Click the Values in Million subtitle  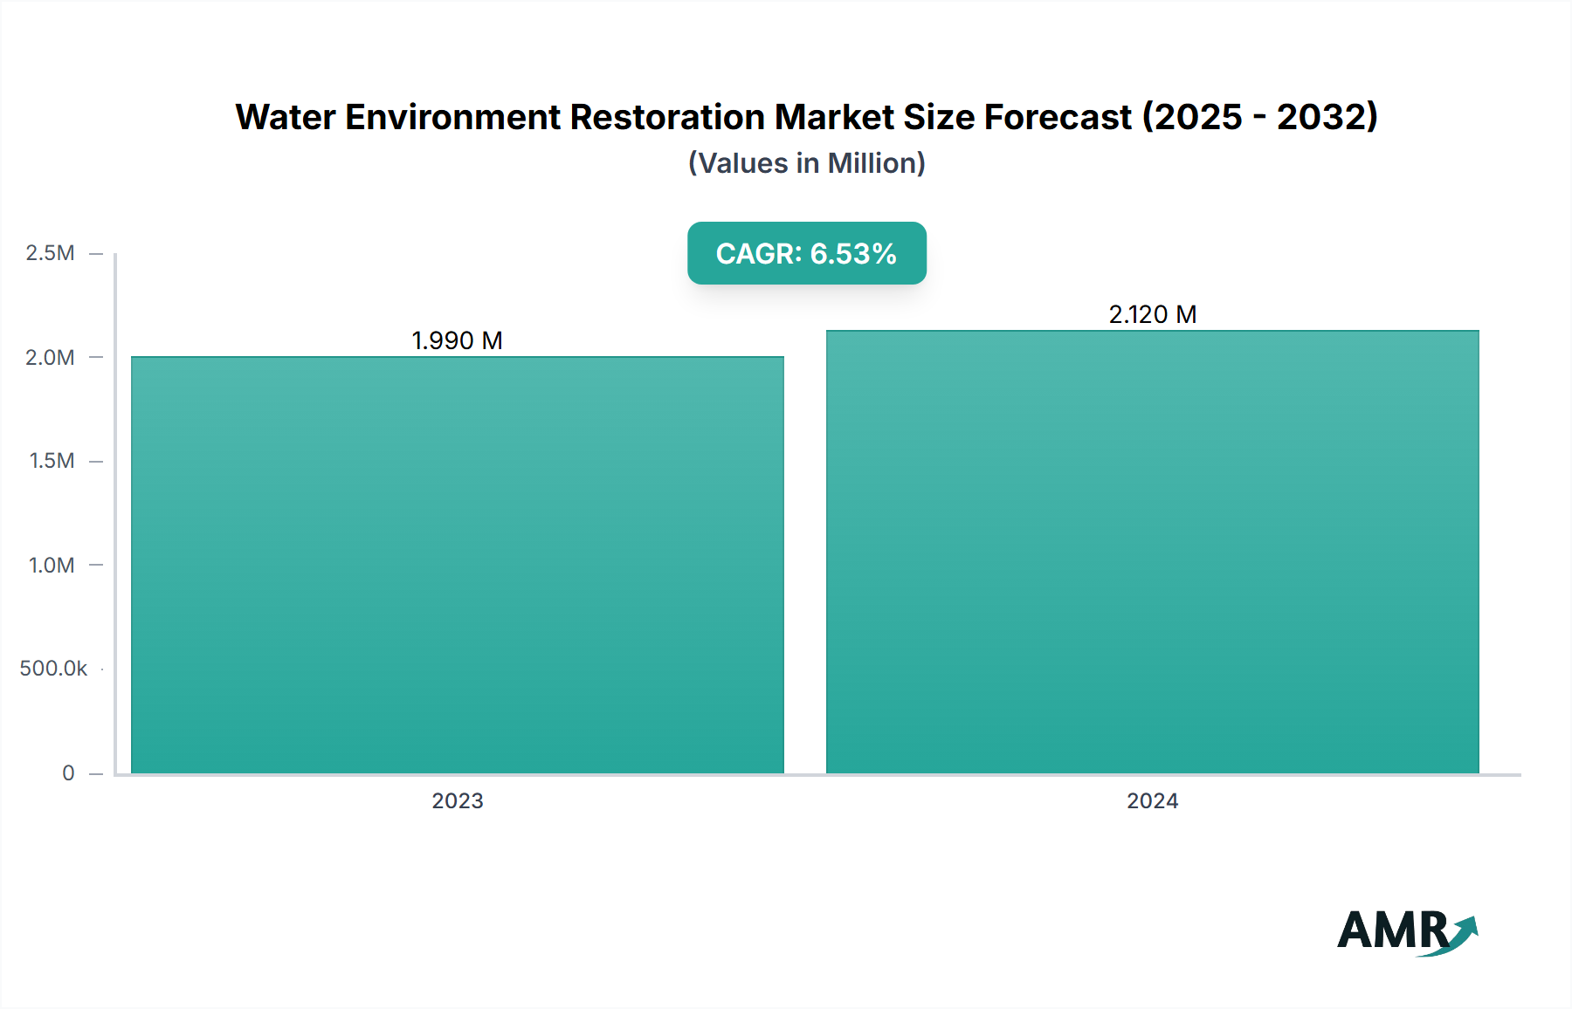[x=806, y=163]
